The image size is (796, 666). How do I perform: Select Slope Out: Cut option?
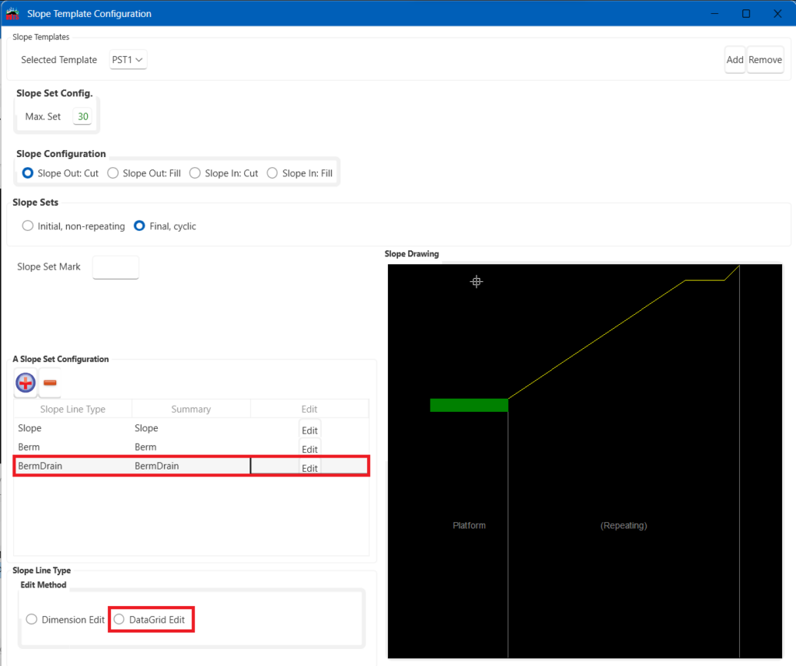click(28, 173)
